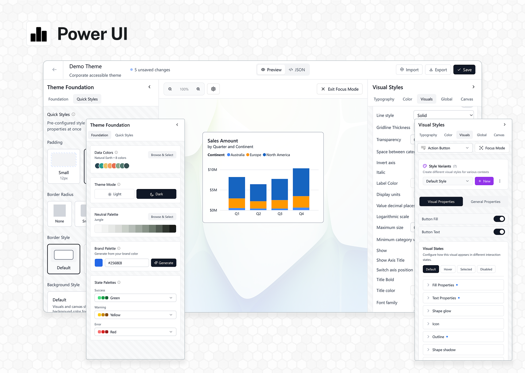The height and width of the screenshot is (373, 525).
Task: Expand the Fill Properties section
Action: (x=463, y=285)
